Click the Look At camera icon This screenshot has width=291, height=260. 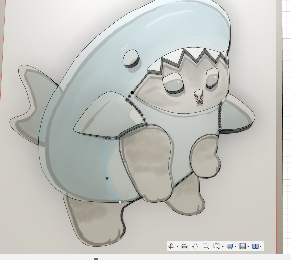click(x=184, y=246)
